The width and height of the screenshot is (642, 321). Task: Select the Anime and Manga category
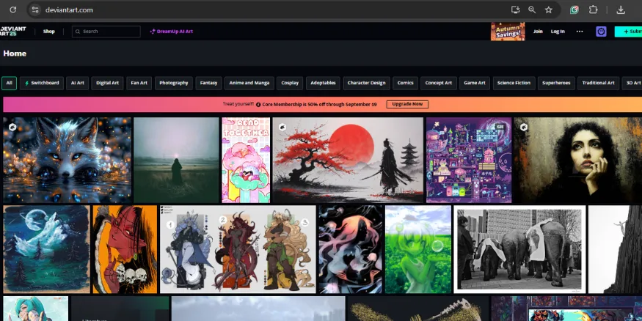pos(249,83)
